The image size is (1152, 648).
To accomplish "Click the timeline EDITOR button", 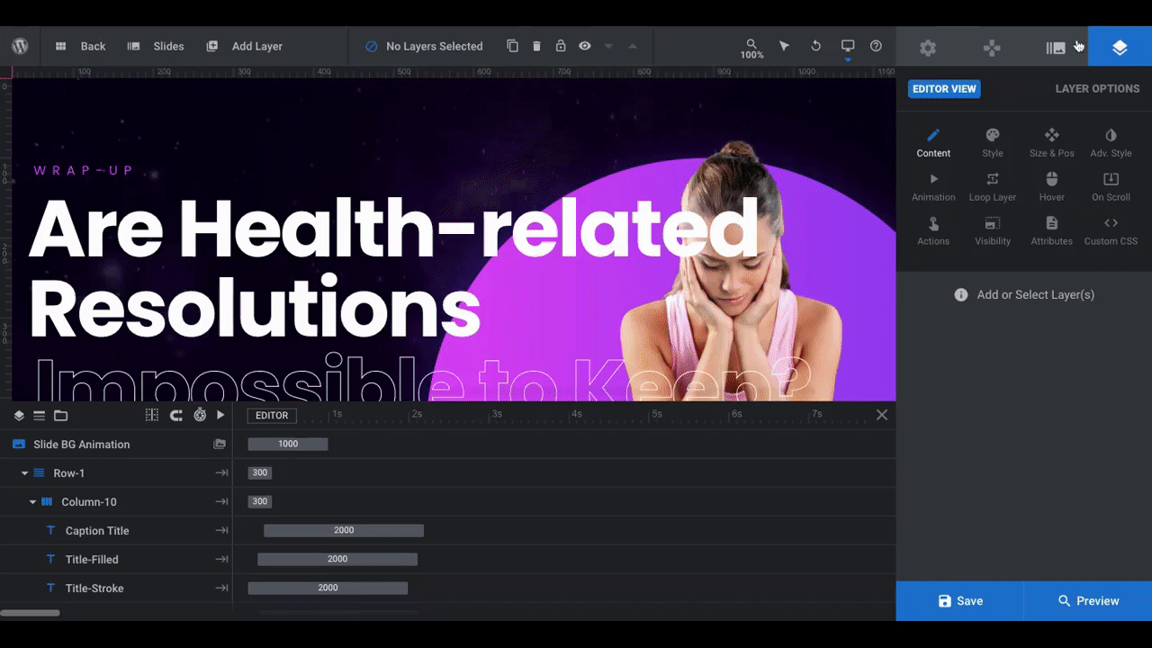I will 272,415.
